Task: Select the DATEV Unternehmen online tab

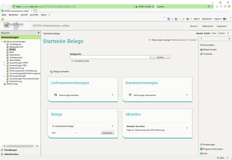Action: click(x=17, y=11)
